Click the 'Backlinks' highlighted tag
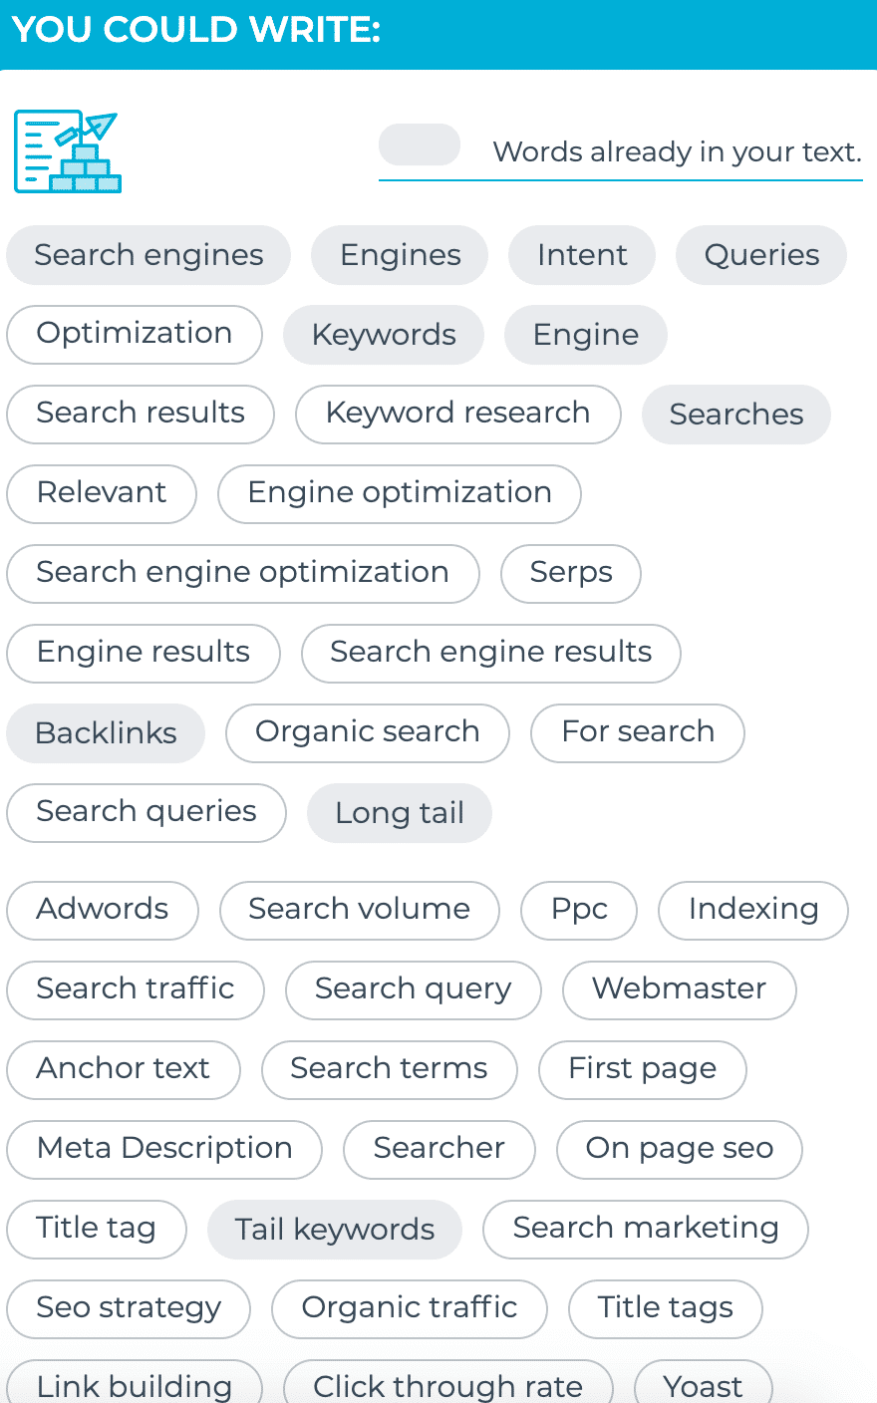The image size is (877, 1403). (x=106, y=733)
